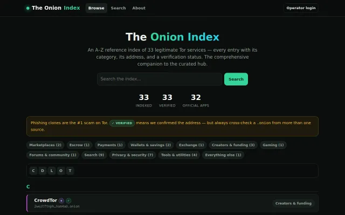
Task: Open the CrowdTor entry
Action: pyautogui.click(x=172, y=203)
